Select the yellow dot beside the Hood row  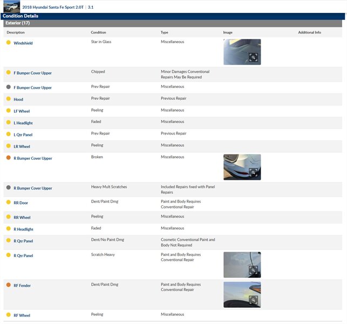point(8,99)
